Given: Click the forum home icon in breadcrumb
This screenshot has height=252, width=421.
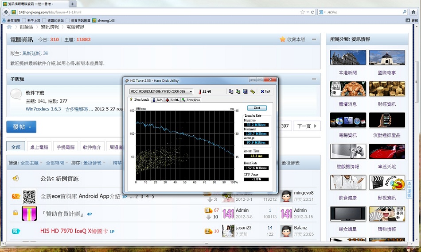Looking at the screenshot, I should (x=9, y=27).
